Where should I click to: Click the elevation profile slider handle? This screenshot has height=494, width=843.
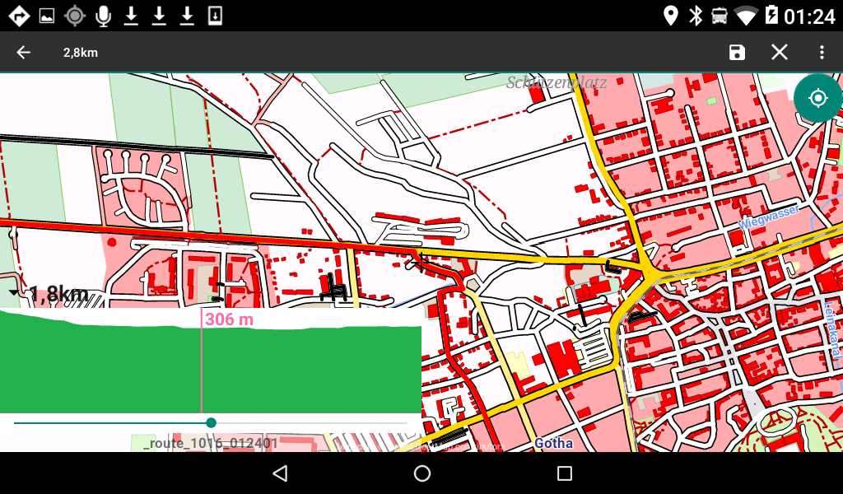coord(211,422)
